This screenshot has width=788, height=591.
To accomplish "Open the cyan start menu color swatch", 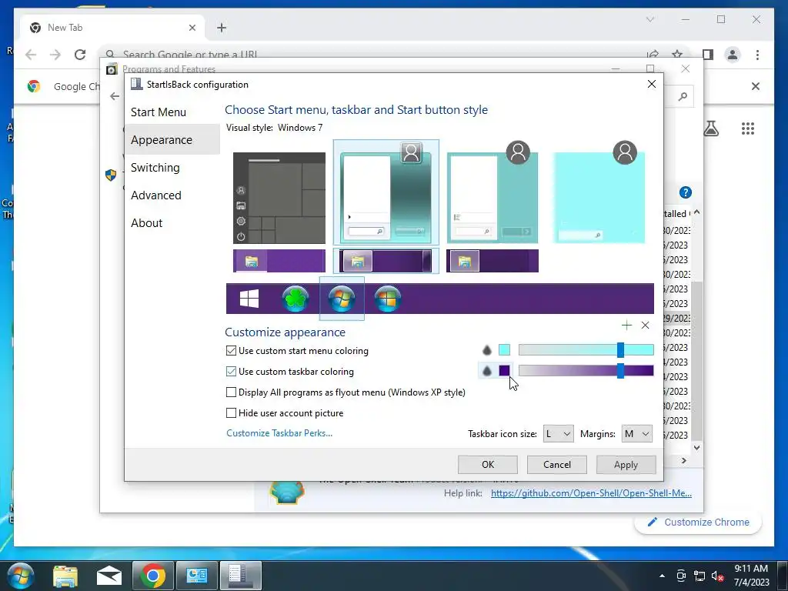I will [504, 350].
